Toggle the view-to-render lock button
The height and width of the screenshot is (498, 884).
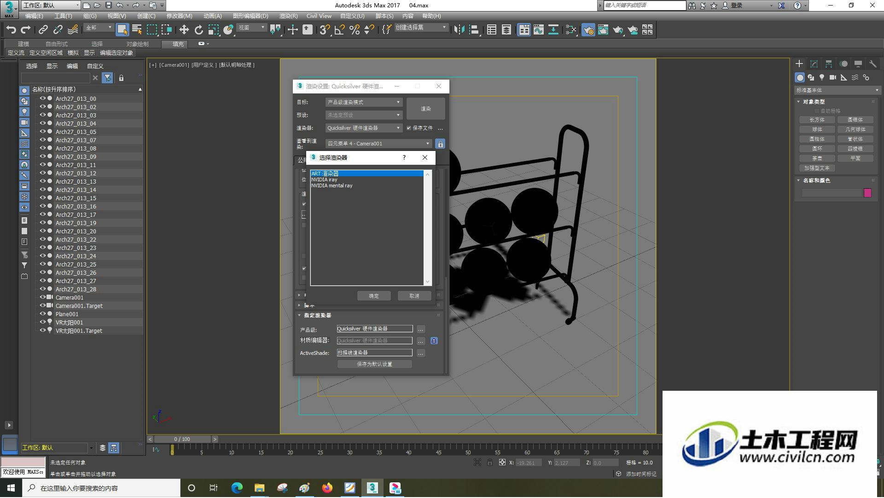[x=440, y=144]
